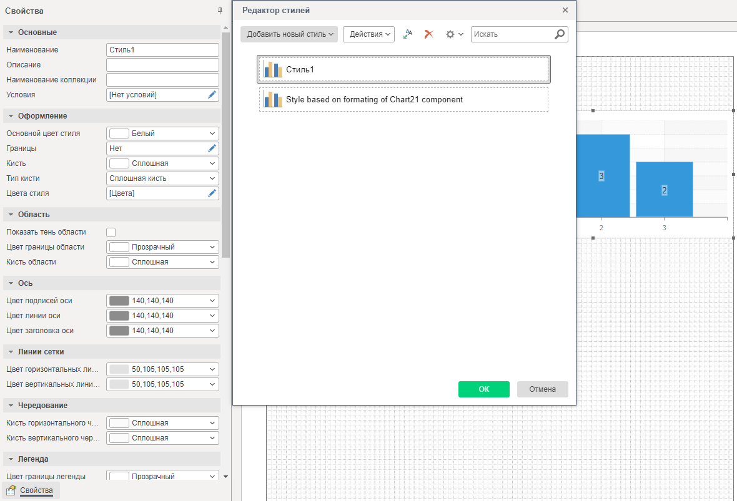
Task: Click the Цвет подписей оси gray swatch
Action: [119, 301]
